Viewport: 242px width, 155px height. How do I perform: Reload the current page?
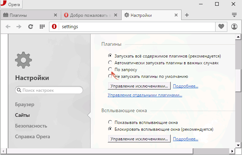click(x=30, y=27)
